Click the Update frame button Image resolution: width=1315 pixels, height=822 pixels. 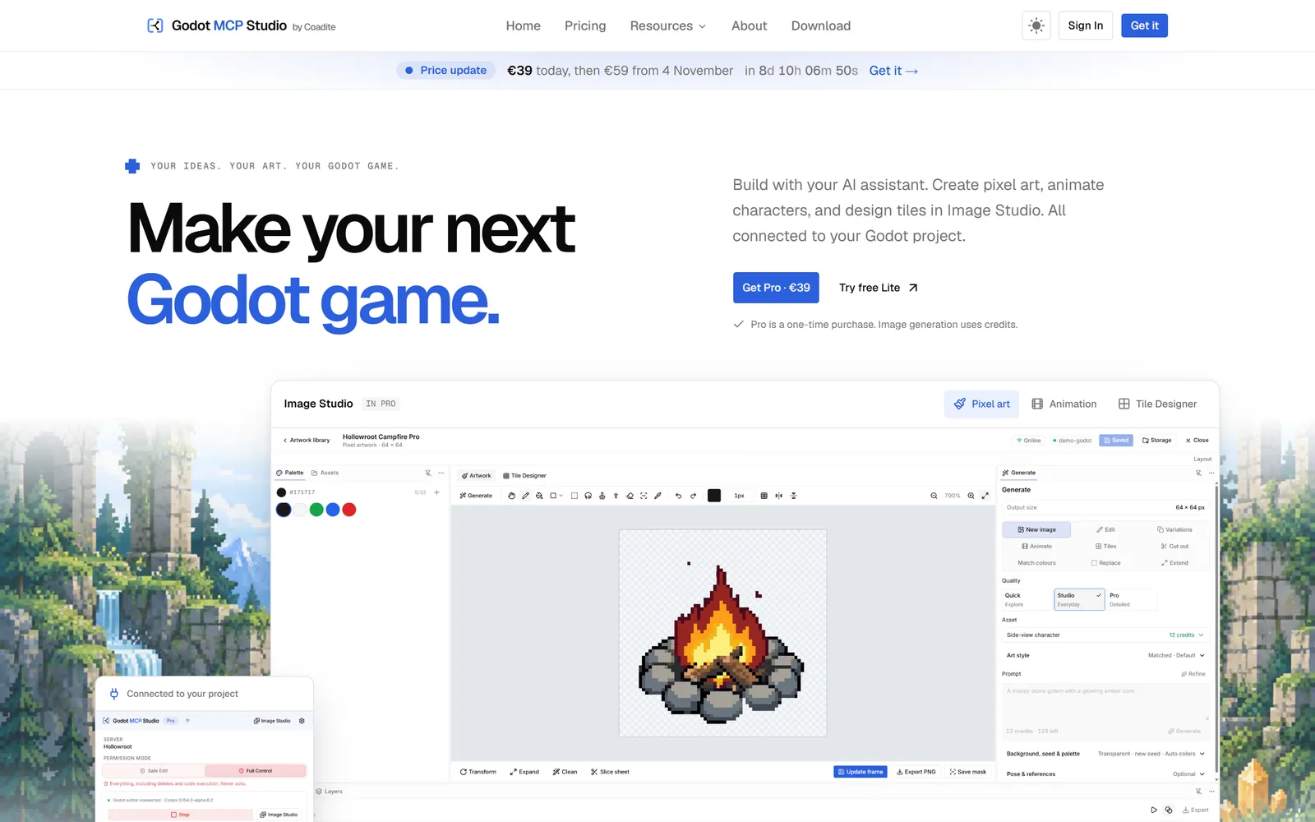pyautogui.click(x=861, y=772)
